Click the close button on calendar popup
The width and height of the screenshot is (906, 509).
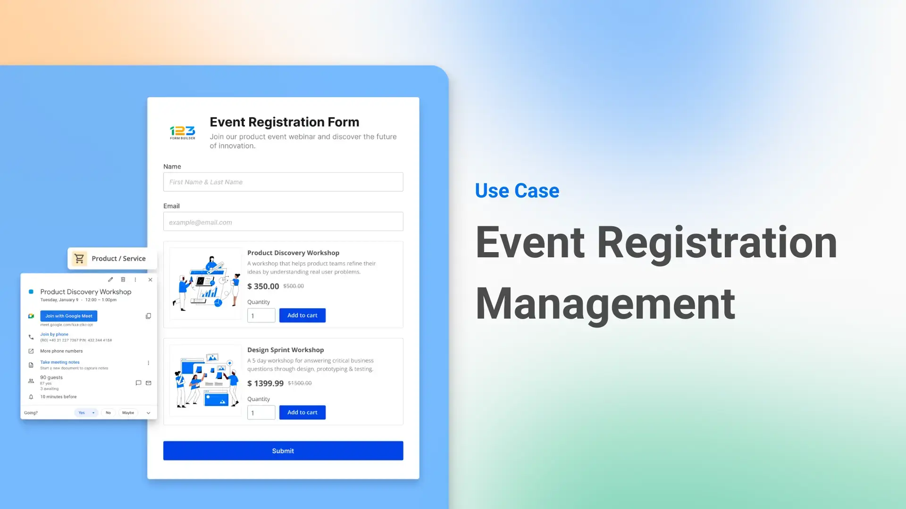[151, 279]
